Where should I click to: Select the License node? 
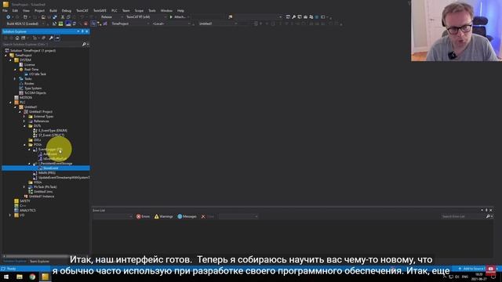click(x=29, y=64)
